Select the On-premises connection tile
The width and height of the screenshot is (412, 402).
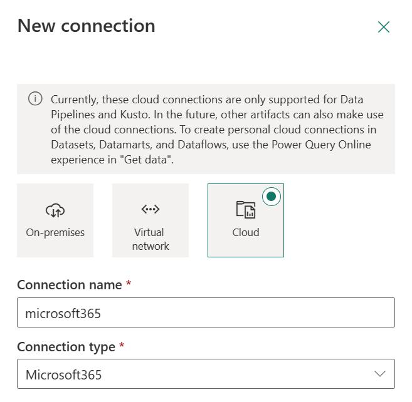(55, 220)
